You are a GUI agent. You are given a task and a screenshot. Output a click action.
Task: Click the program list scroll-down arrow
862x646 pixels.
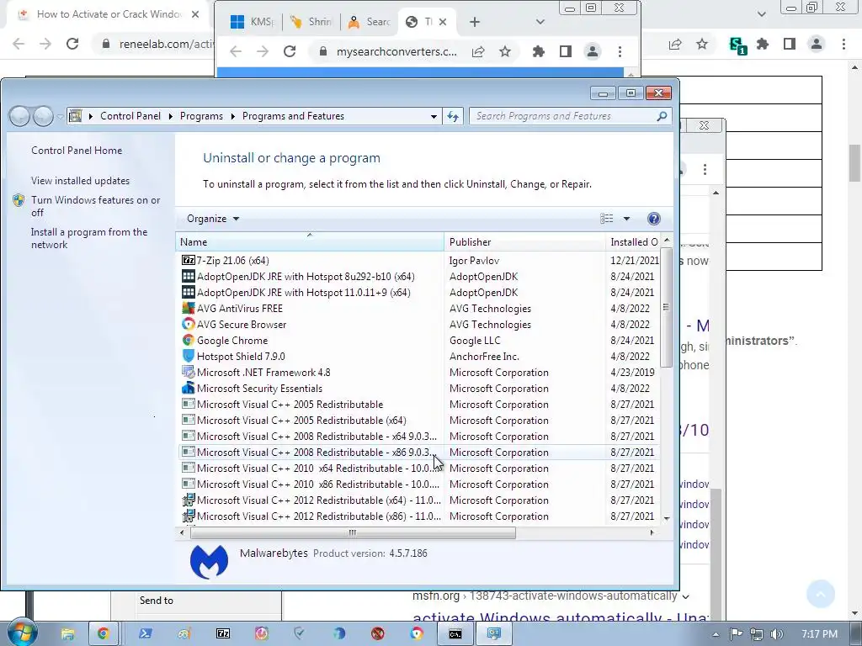(x=667, y=518)
